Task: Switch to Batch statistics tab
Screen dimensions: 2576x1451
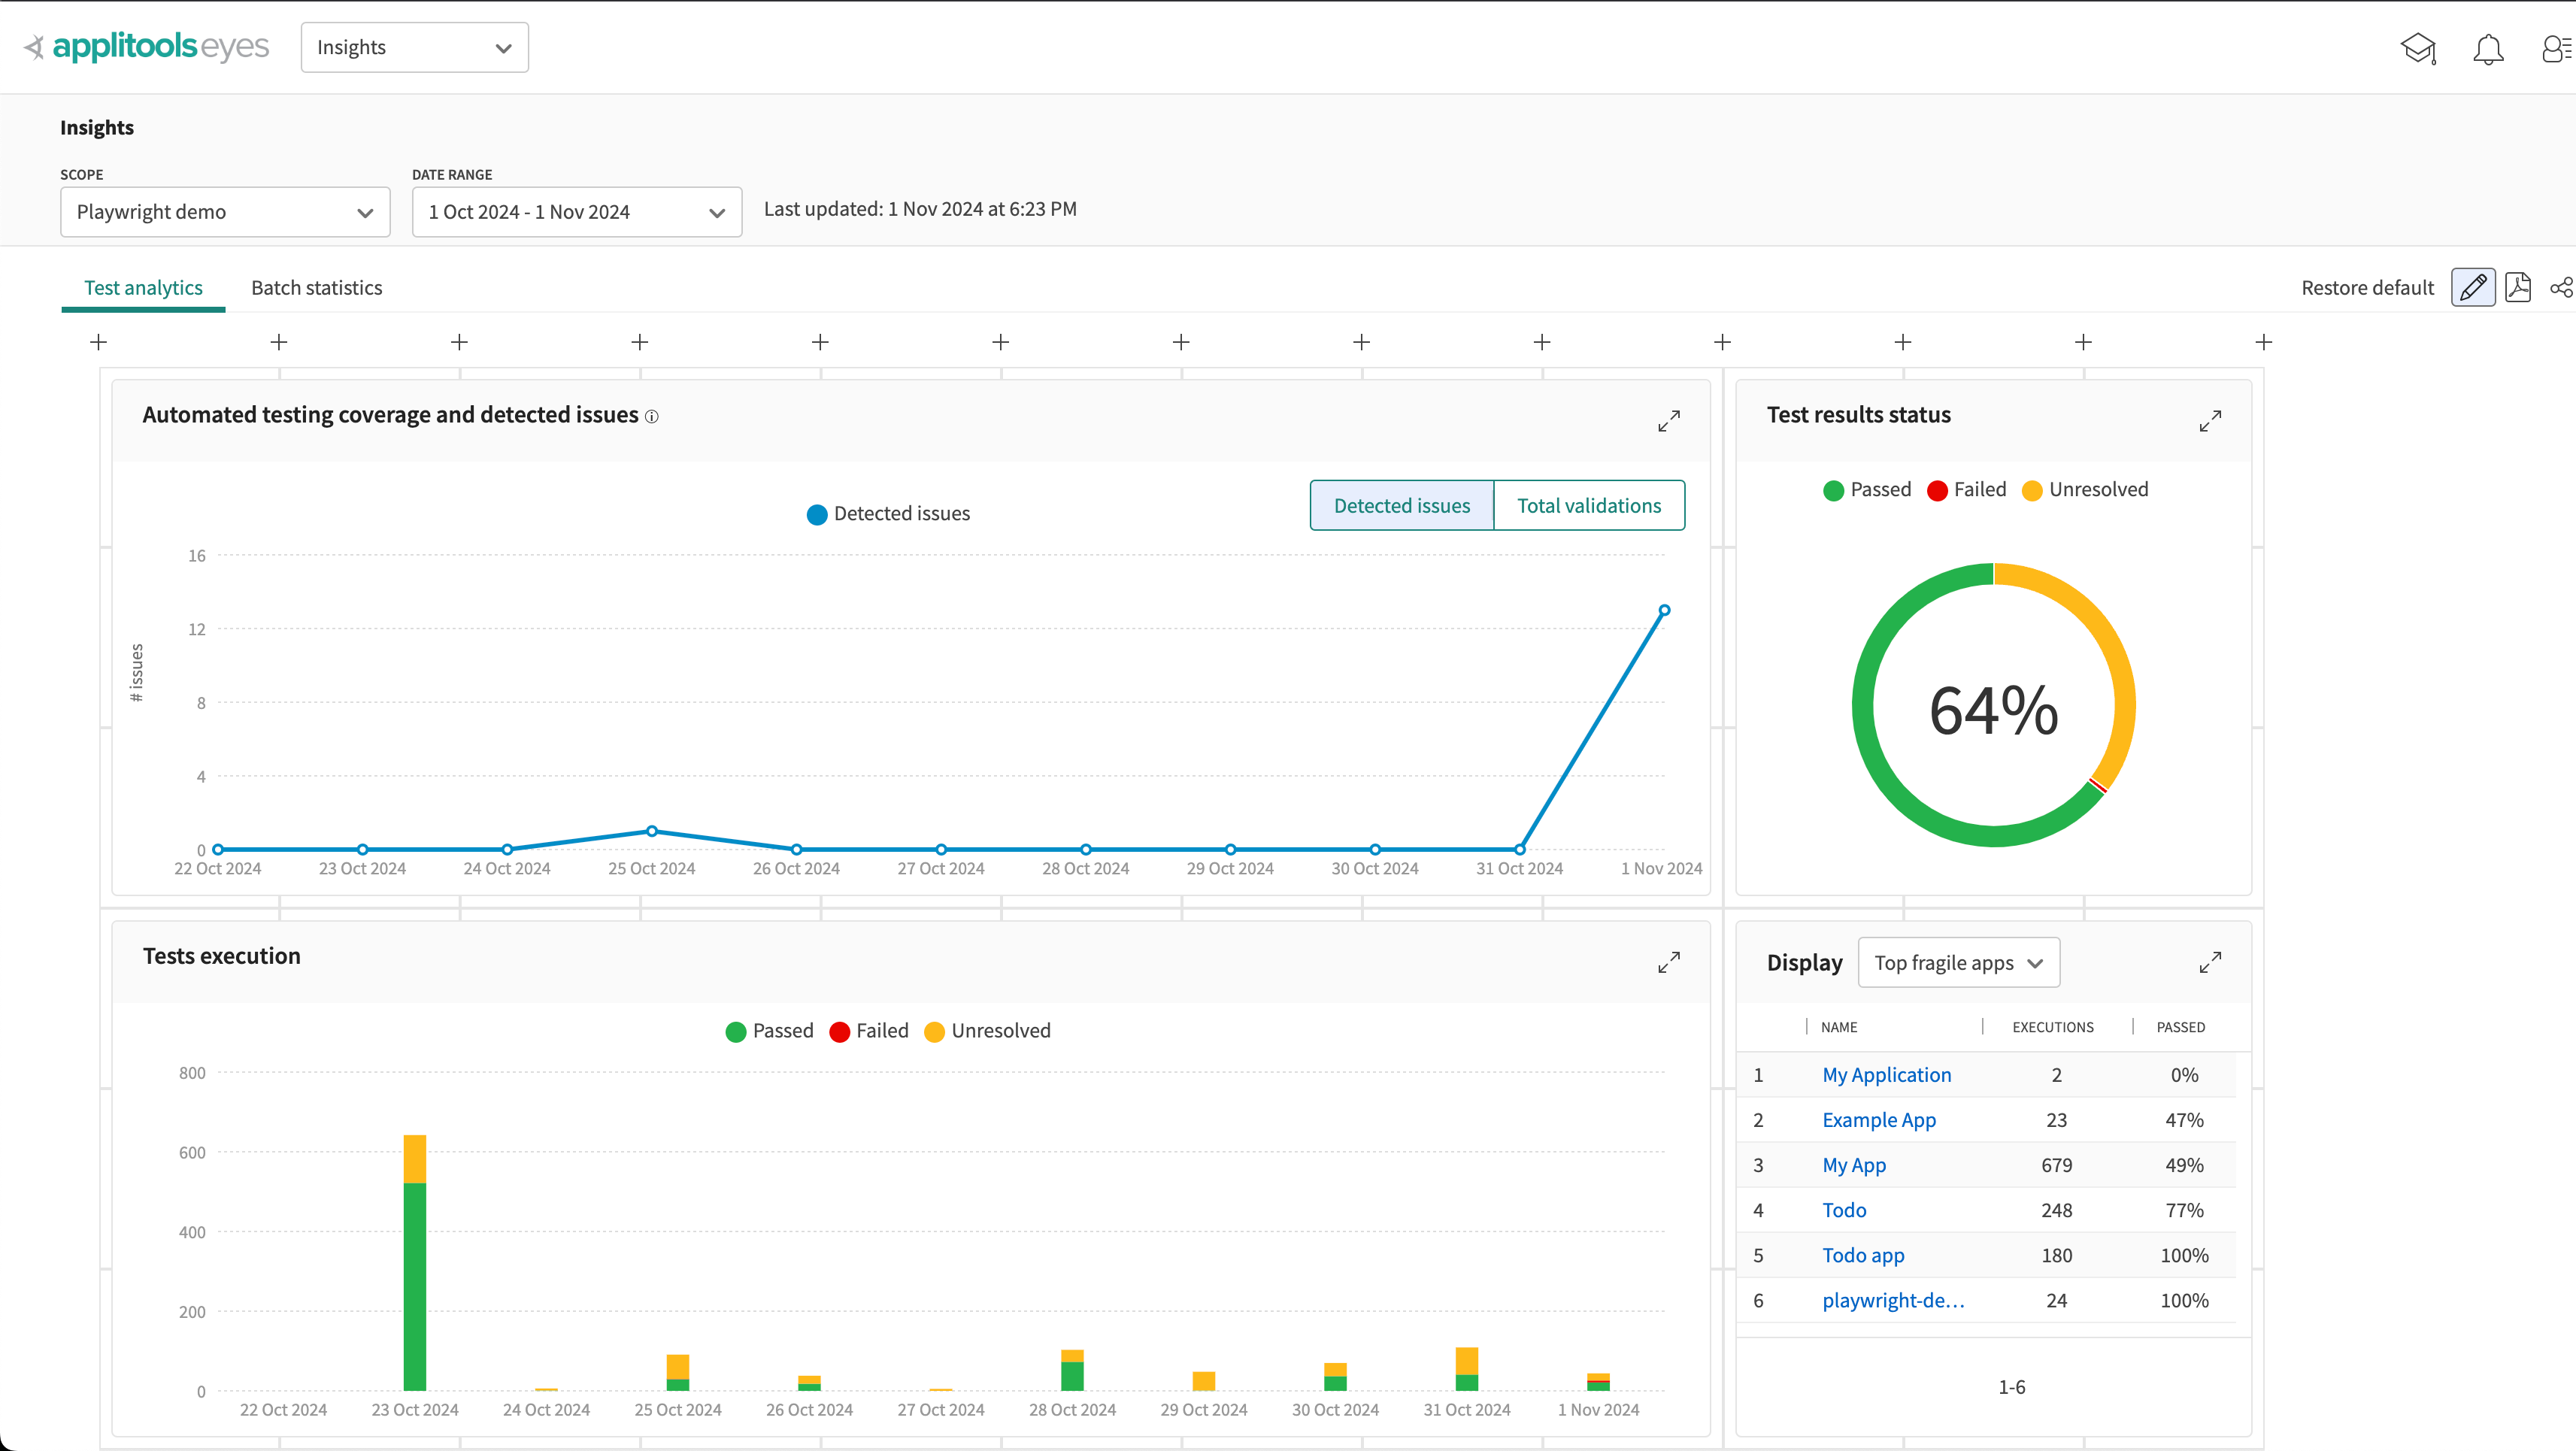Action: [315, 286]
